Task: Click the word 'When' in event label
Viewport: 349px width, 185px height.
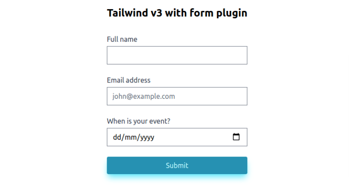Action: click(x=115, y=121)
